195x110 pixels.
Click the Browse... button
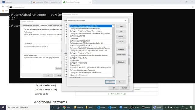click(x=121, y=37)
